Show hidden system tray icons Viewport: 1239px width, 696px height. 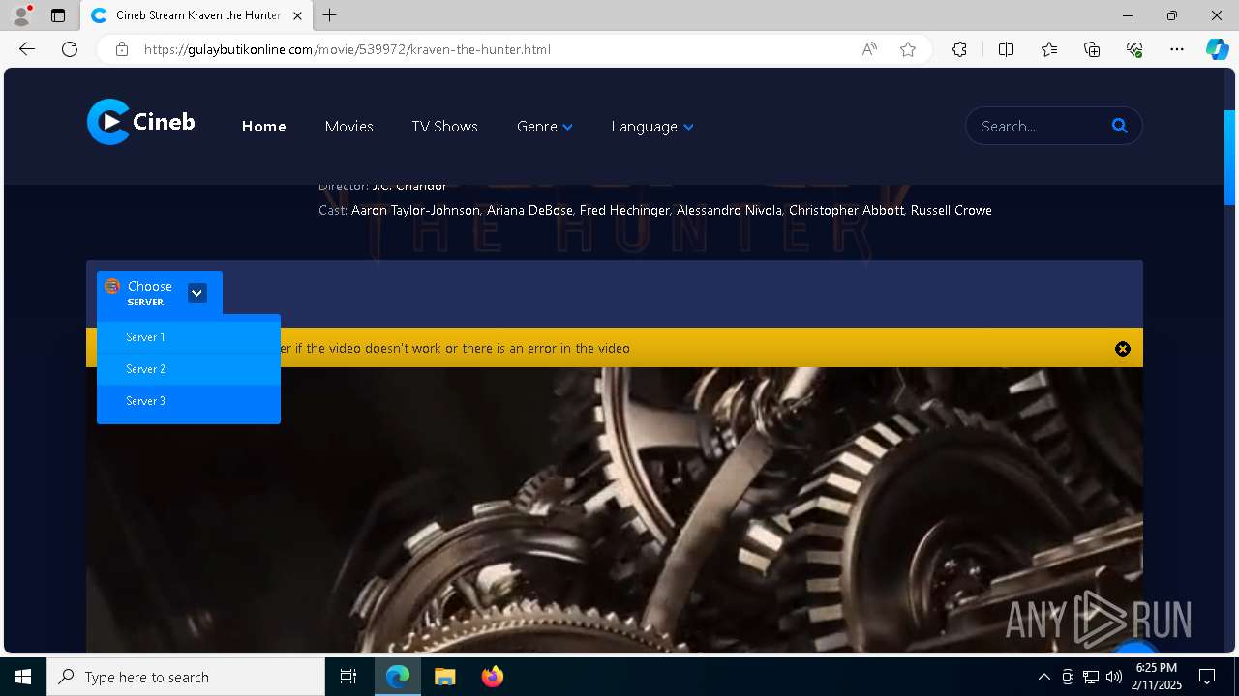pyautogui.click(x=1043, y=677)
